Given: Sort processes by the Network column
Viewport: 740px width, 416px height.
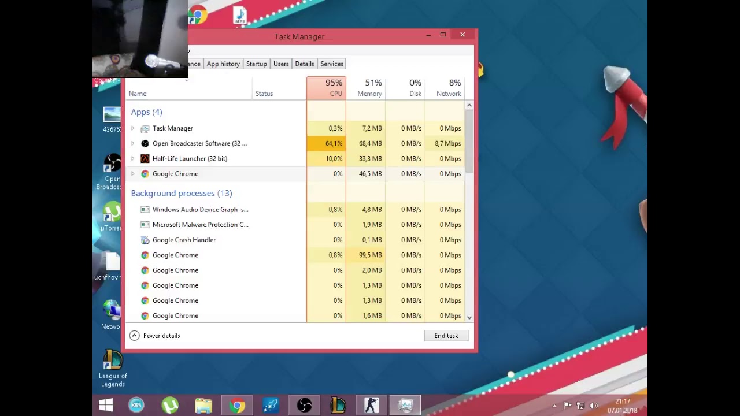Looking at the screenshot, I should click(445, 88).
